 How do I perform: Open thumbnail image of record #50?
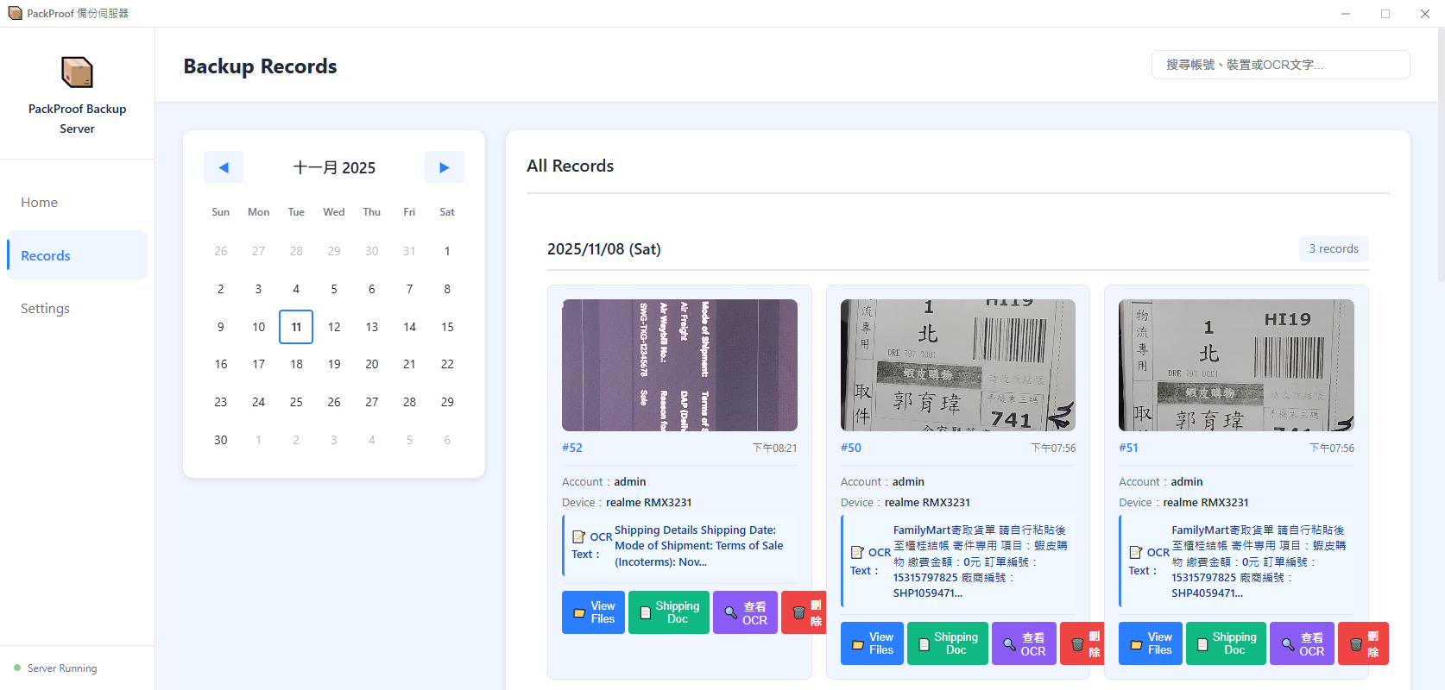click(x=958, y=365)
